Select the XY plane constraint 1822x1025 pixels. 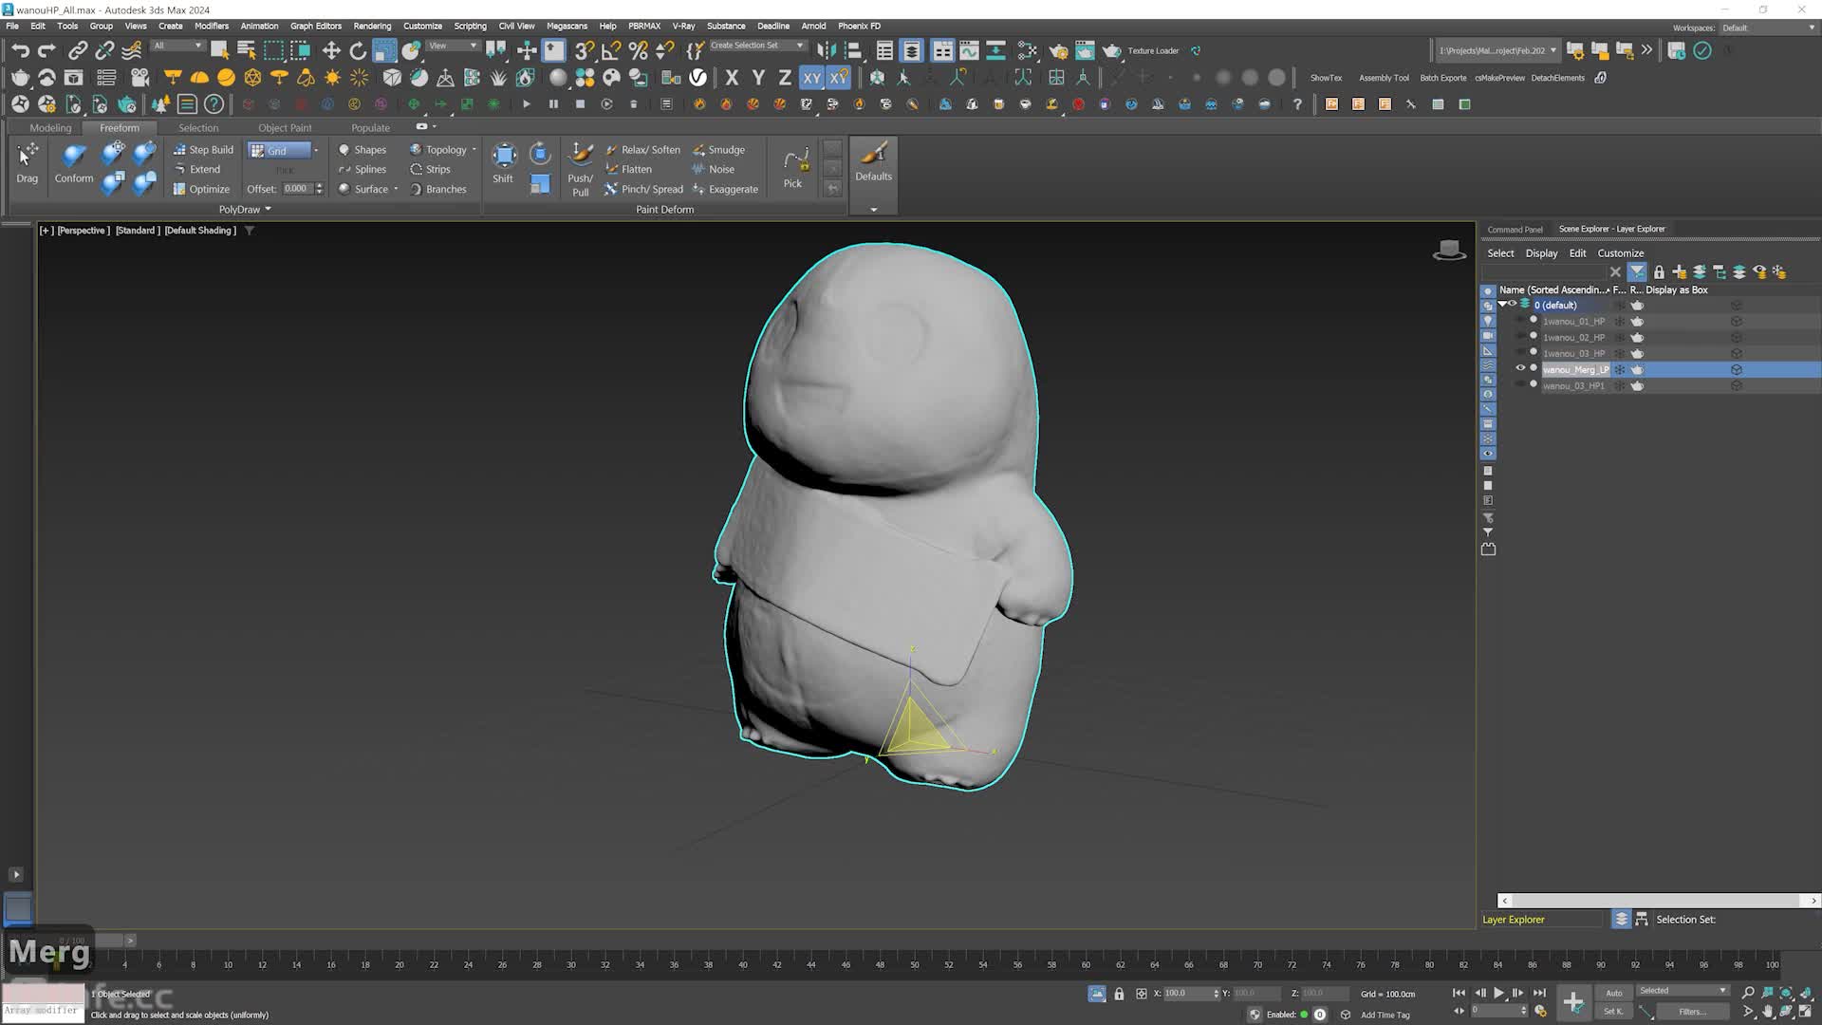(811, 78)
